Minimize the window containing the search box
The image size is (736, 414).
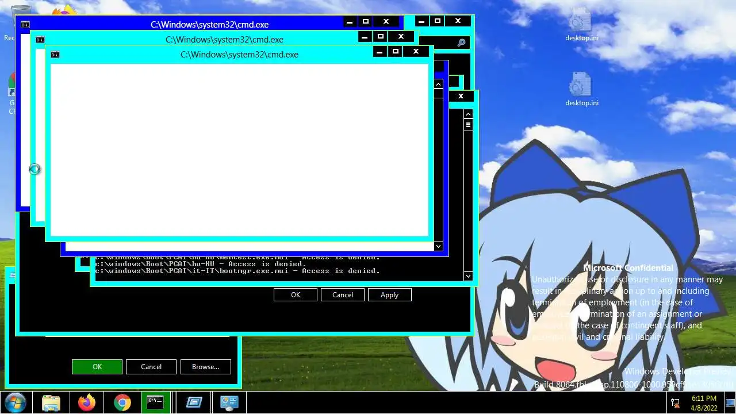(422, 21)
